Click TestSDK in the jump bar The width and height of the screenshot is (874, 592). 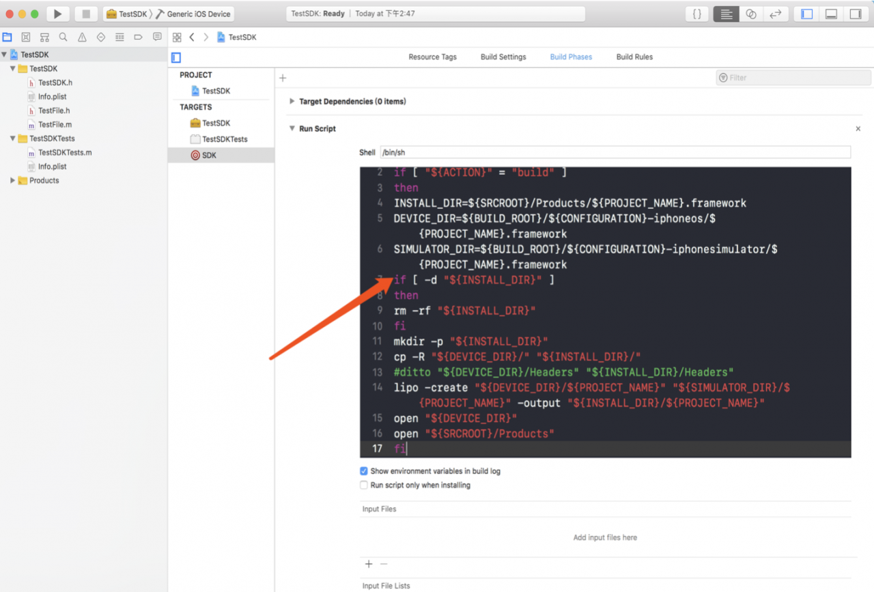[236, 37]
